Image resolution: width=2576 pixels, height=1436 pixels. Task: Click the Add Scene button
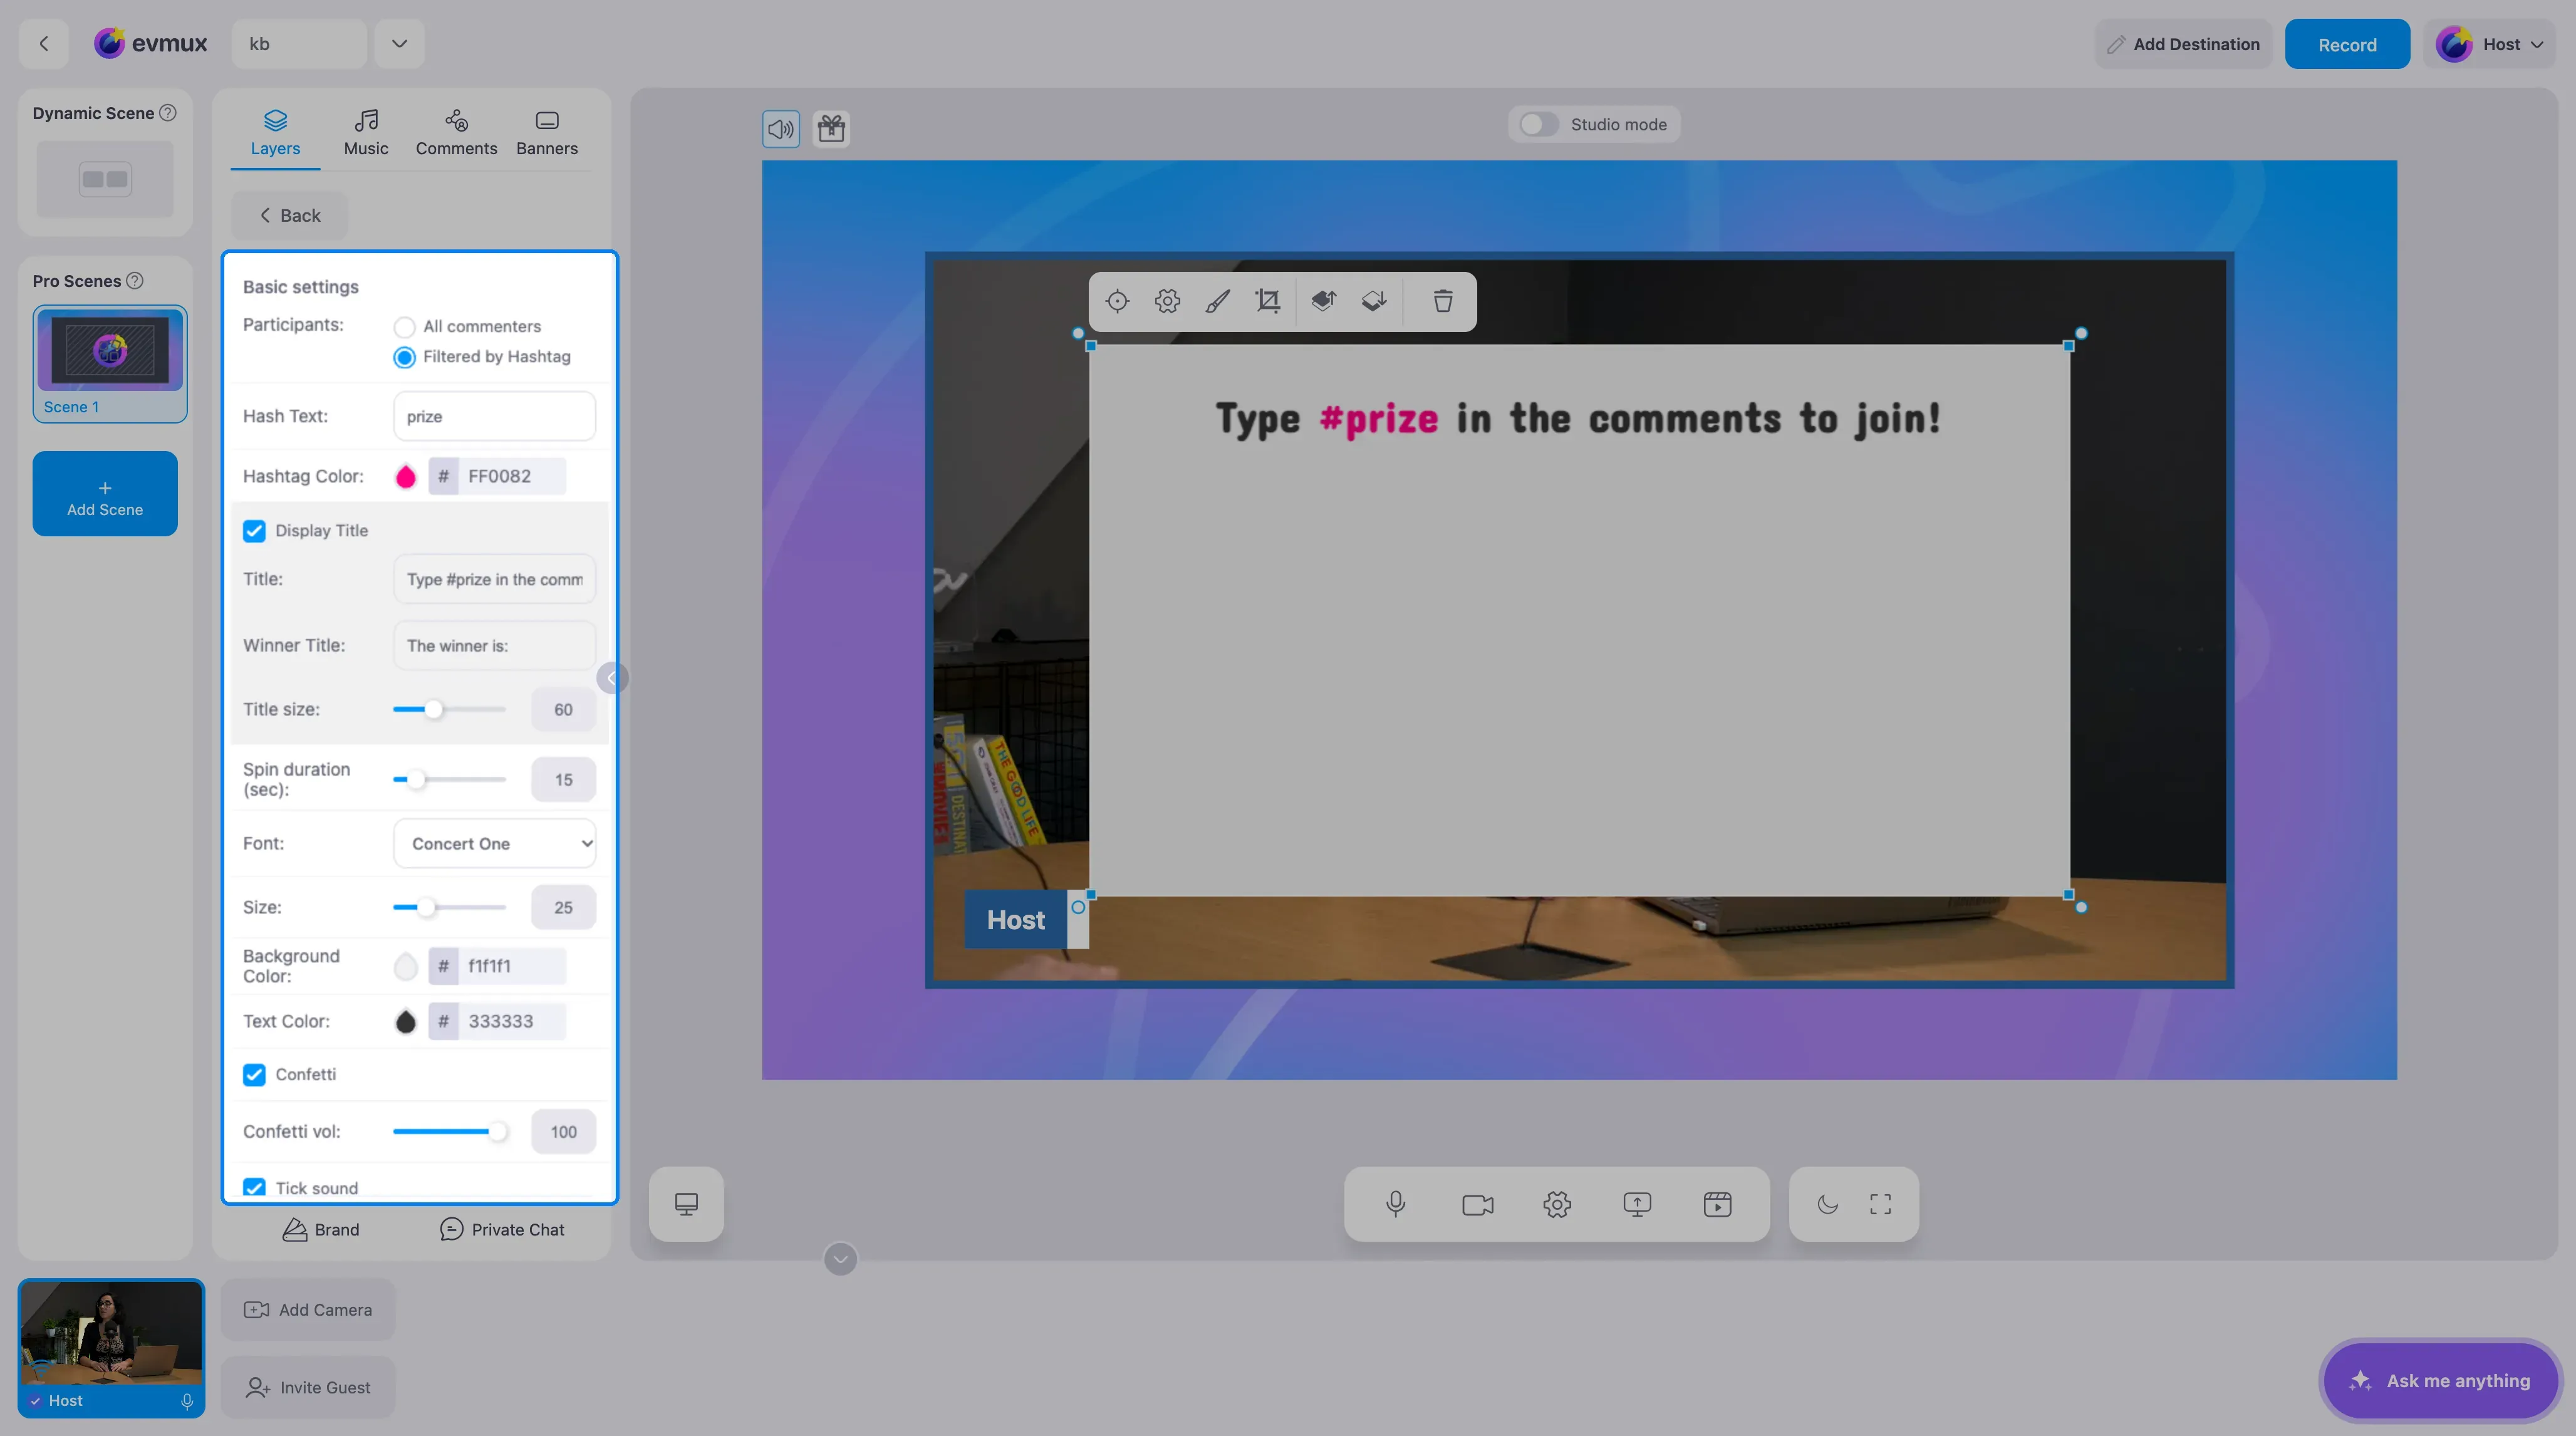[x=105, y=494]
